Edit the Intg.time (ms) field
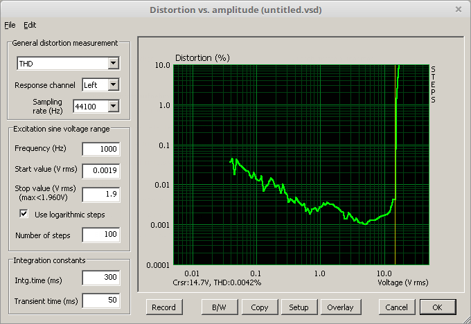Image resolution: width=471 pixels, height=324 pixels. click(100, 278)
